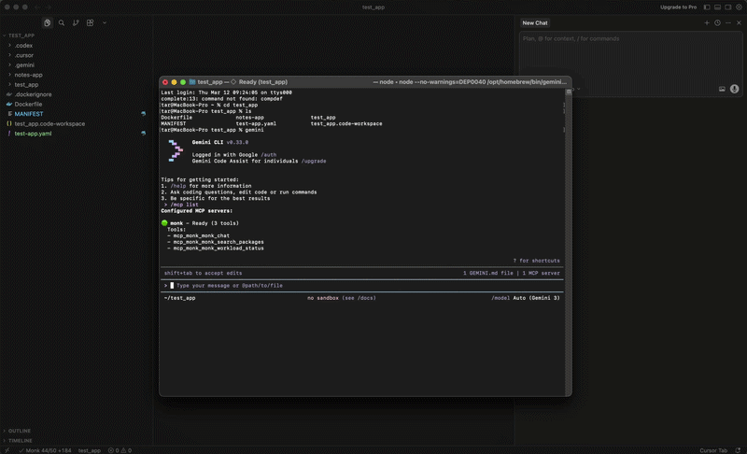The width and height of the screenshot is (747, 454).
Task: Click '/mcp list' command in terminal
Action: [x=184, y=205]
